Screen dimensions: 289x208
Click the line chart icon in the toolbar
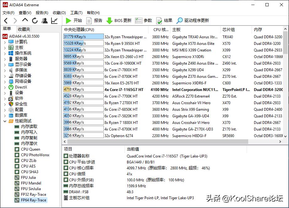pyautogui.click(x=54, y=21)
